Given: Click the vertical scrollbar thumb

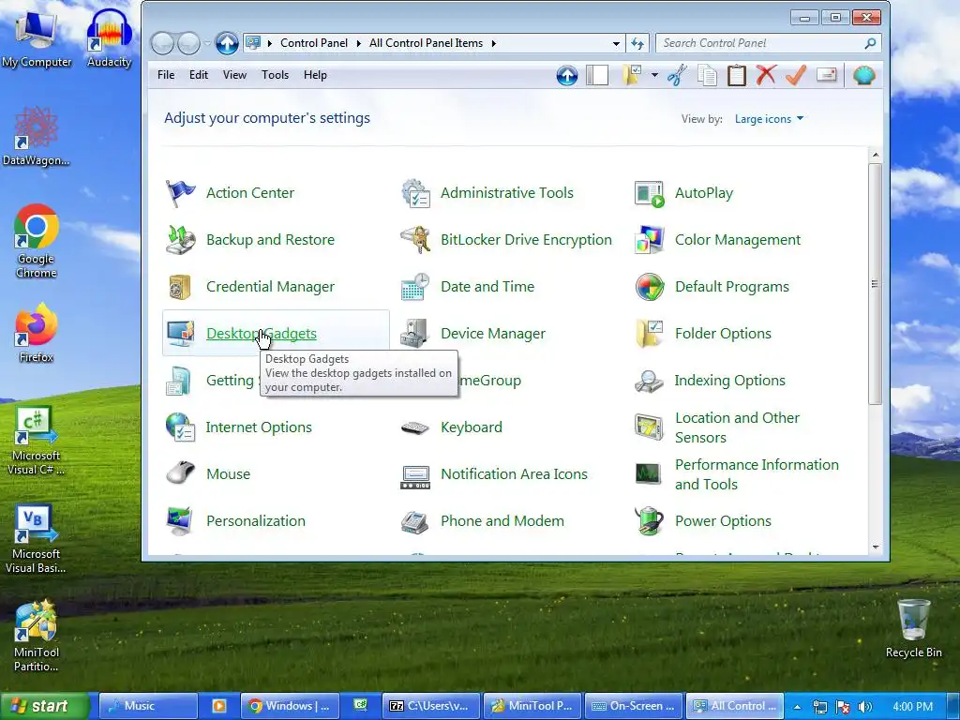Looking at the screenshot, I should coord(875,283).
